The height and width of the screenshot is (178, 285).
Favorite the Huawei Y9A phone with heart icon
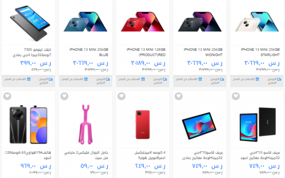(7, 96)
